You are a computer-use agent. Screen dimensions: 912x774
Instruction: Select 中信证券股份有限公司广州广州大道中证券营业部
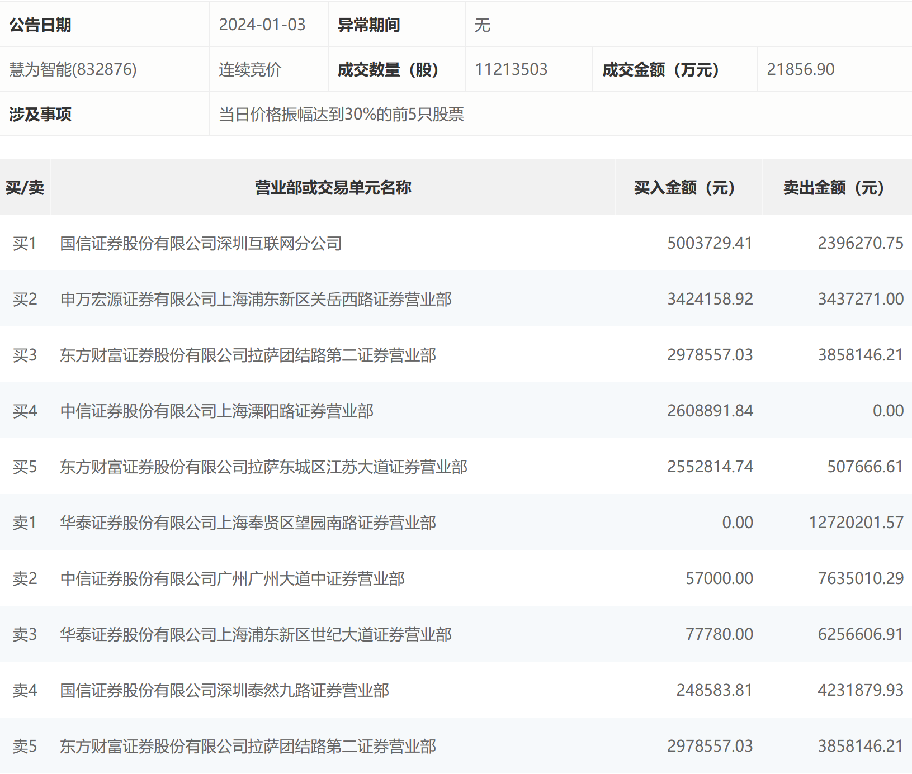pos(232,578)
